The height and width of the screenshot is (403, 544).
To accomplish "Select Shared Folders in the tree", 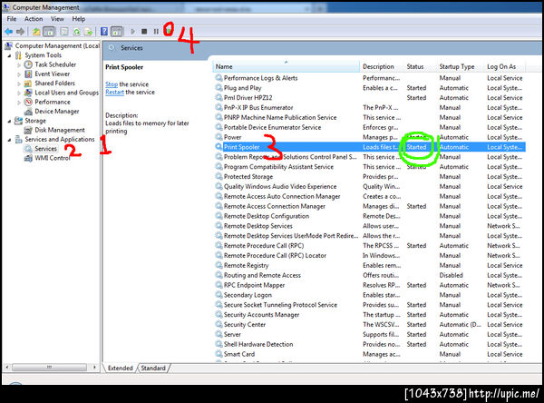I will [54, 83].
